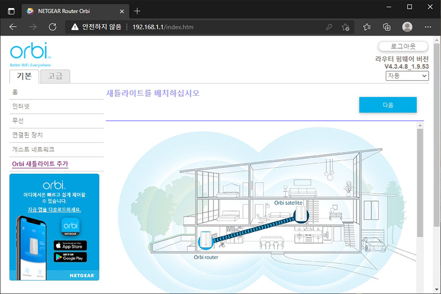Click the App Store download badge

pos(70,245)
